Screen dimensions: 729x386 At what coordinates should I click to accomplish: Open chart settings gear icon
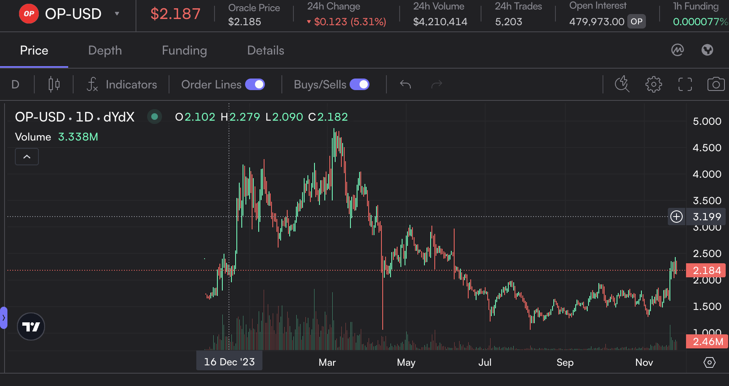(653, 84)
